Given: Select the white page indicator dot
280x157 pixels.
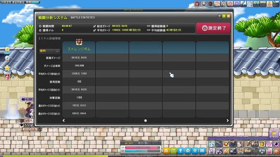Looking at the screenshot, I should [146, 121].
